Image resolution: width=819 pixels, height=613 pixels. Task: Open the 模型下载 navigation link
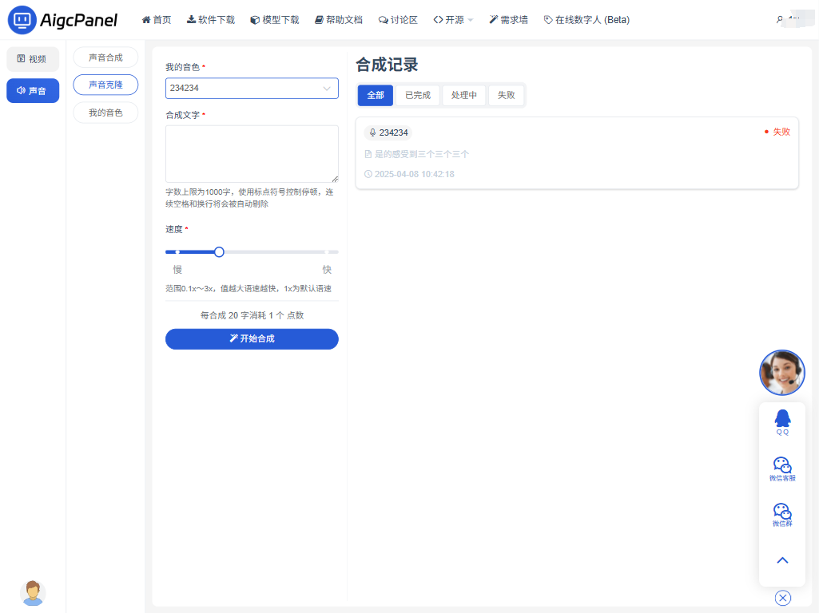click(274, 20)
